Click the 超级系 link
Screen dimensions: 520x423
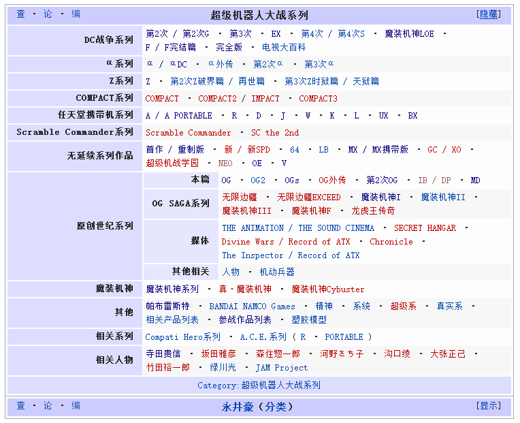click(x=403, y=307)
